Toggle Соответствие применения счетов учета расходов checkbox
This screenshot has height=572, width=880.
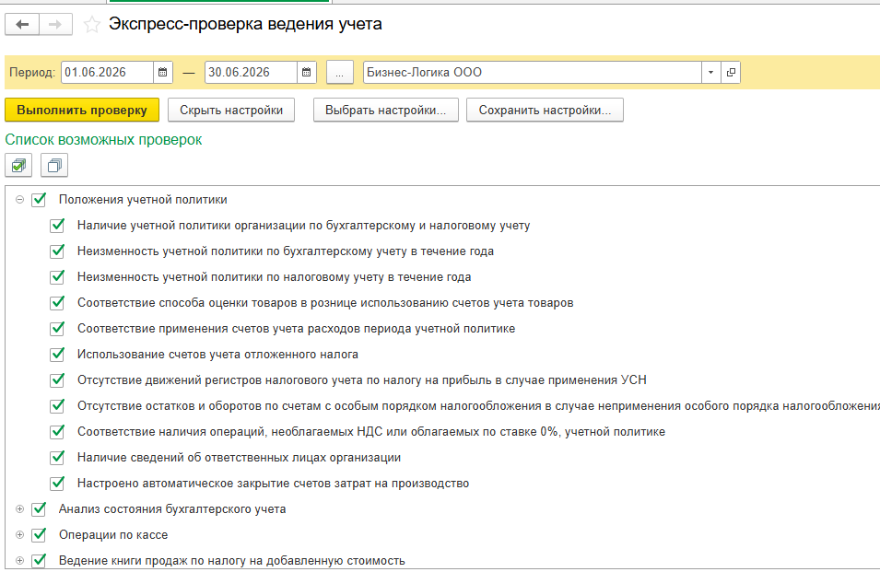point(57,329)
